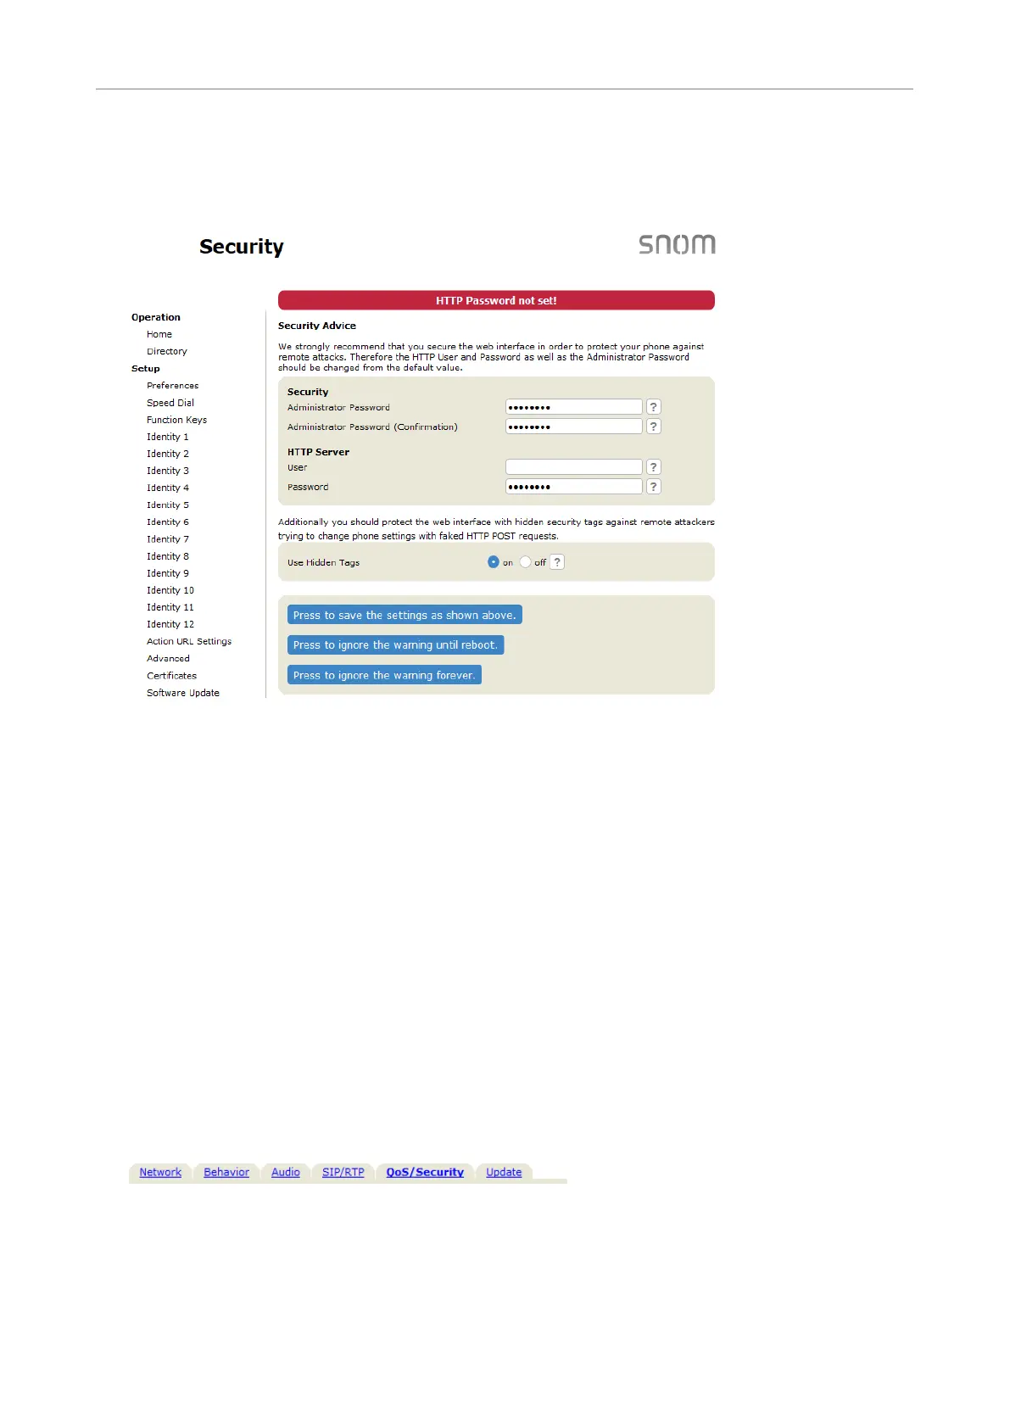Viewport: 1010px width, 1428px height.
Task: Switch to the SIP/RTP tab
Action: pyautogui.click(x=343, y=1172)
